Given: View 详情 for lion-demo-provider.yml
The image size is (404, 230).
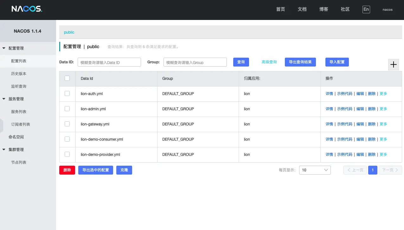Looking at the screenshot, I should pos(329,155).
